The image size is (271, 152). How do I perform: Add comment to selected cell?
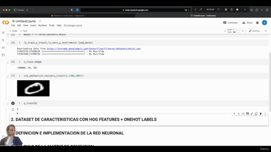(247, 114)
